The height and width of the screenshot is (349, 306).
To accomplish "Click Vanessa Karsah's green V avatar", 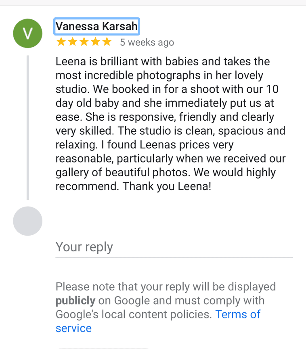I will [27, 33].
